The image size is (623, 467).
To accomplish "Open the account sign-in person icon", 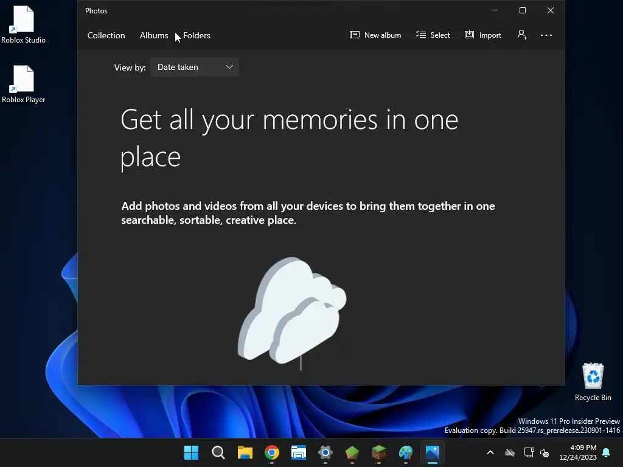I will click(x=522, y=35).
